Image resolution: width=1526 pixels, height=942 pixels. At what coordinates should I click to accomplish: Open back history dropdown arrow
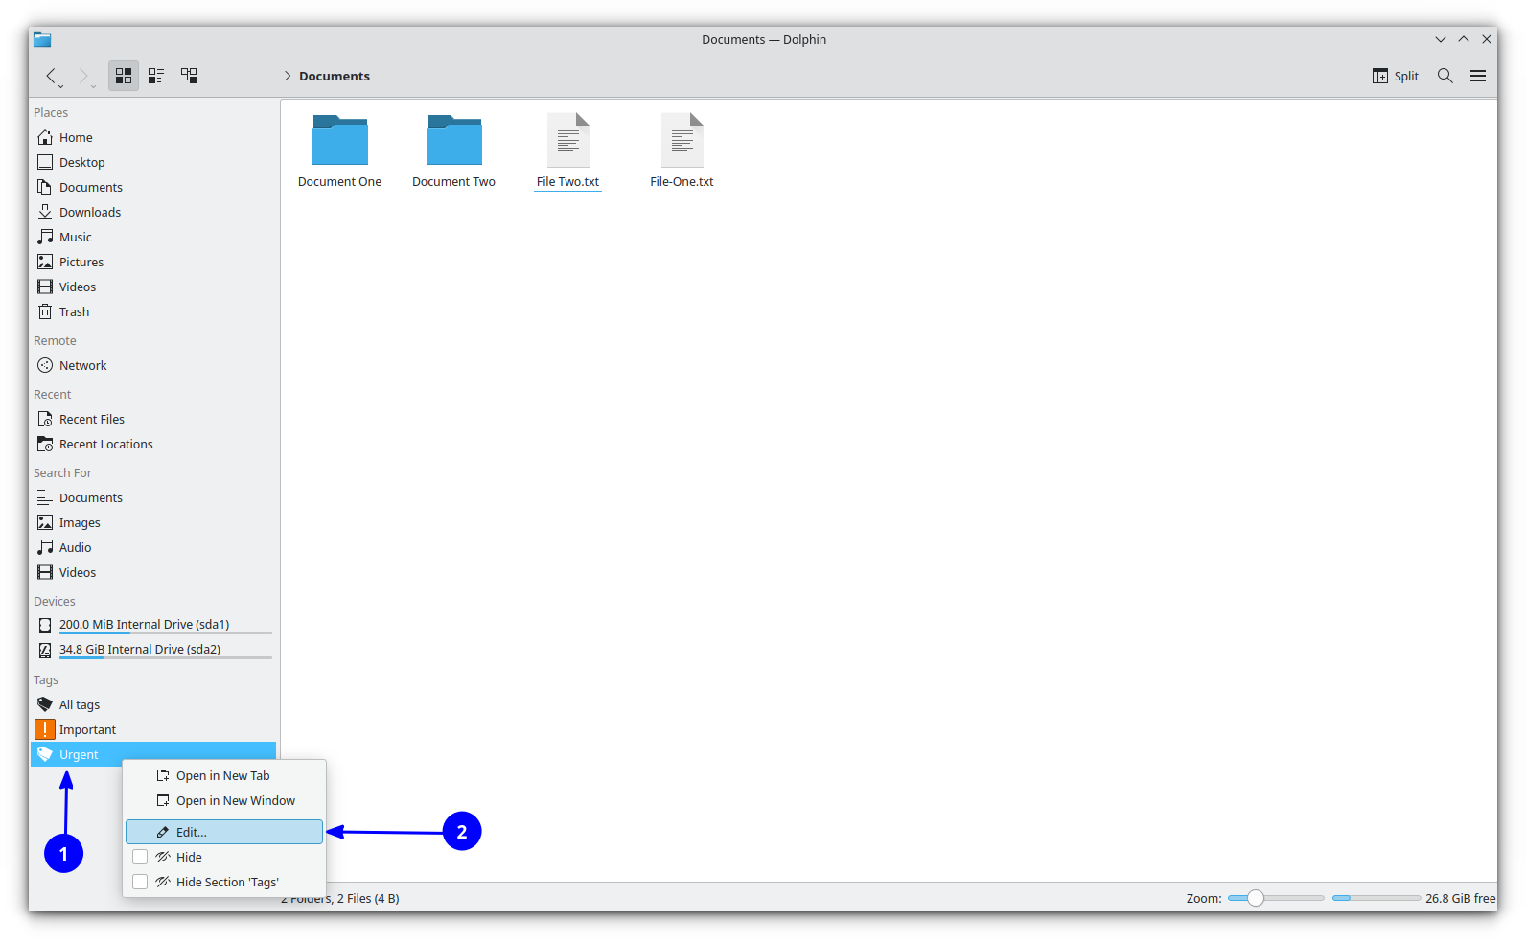point(61,86)
